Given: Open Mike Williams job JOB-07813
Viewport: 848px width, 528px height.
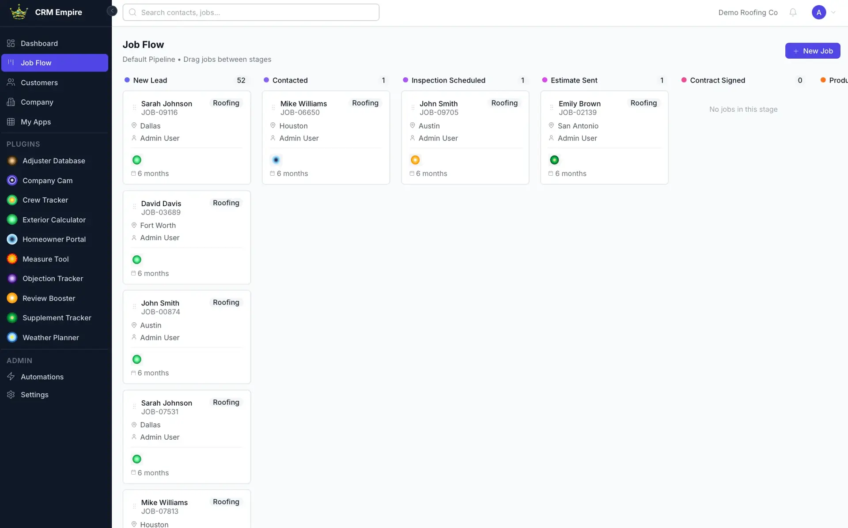Looking at the screenshot, I should (x=186, y=509).
